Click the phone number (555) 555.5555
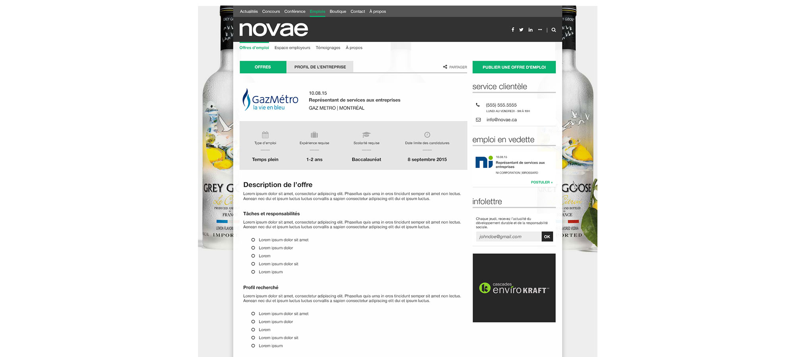The width and height of the screenshot is (795, 357). [501, 105]
